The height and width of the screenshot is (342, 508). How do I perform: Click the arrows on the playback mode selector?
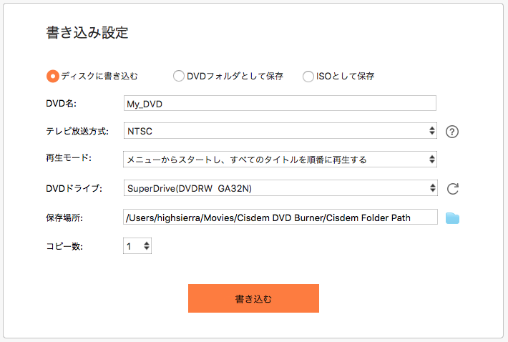click(432, 159)
